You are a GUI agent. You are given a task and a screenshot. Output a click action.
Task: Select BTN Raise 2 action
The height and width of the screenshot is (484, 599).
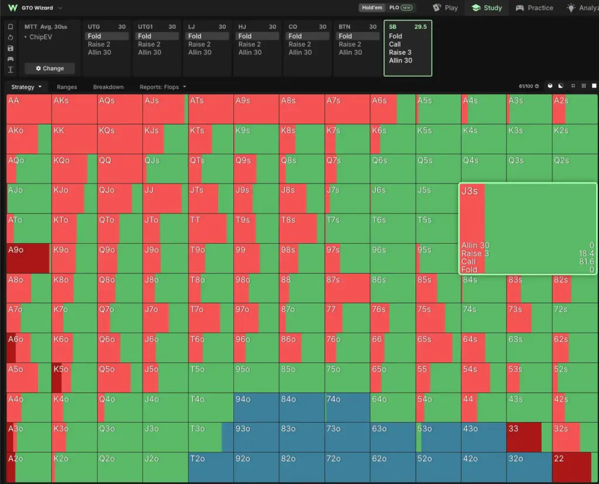click(x=350, y=44)
